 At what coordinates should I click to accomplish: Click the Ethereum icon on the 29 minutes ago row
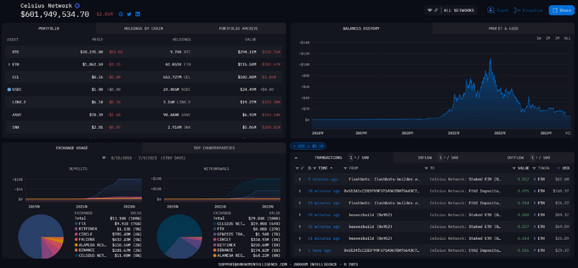299,215
